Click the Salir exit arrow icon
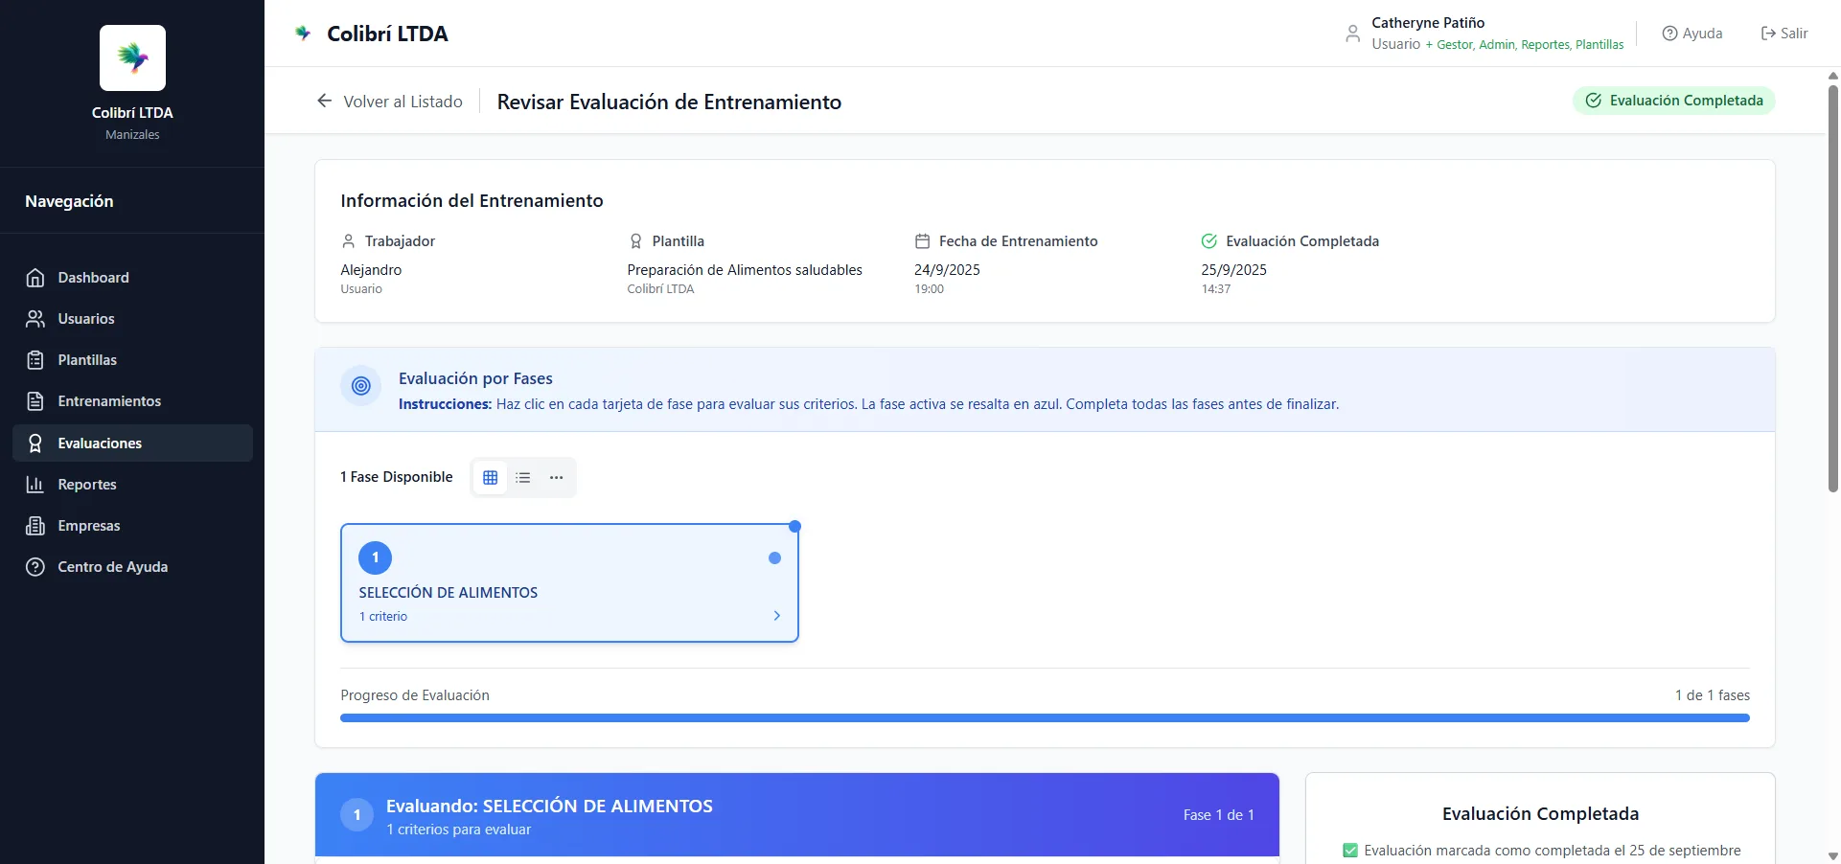 click(1768, 34)
